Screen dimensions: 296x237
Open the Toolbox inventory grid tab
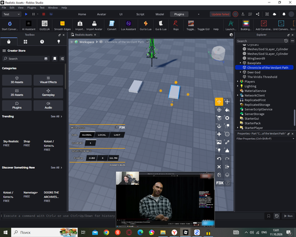25,41
